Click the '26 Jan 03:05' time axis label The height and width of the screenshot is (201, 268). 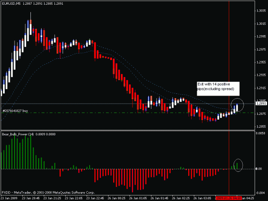point(202,198)
